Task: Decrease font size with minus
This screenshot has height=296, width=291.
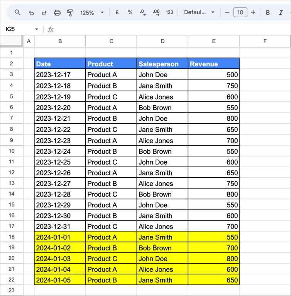Action: (x=227, y=12)
